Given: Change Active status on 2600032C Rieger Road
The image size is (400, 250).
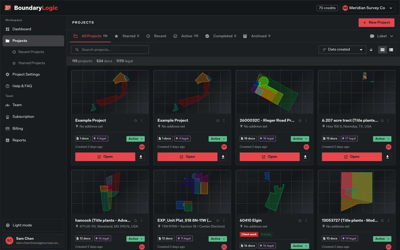Looking at the screenshot, I should coord(300,139).
